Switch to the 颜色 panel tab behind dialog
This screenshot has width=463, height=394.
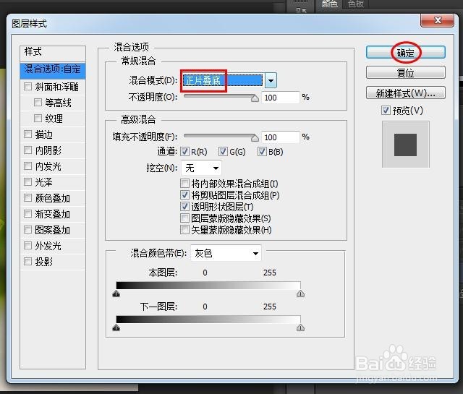coord(330,4)
